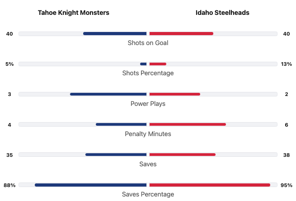Click the blue Shots on Goal bar
The height and width of the screenshot is (201, 296).
115,33
